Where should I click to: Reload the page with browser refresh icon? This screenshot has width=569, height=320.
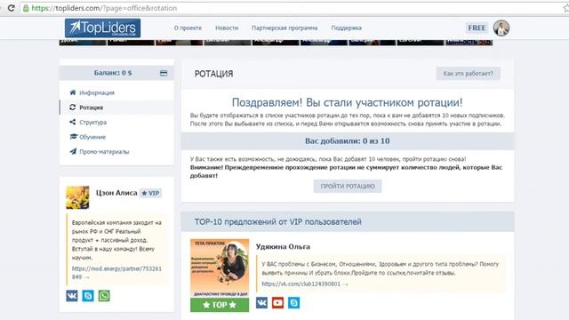click(11, 8)
